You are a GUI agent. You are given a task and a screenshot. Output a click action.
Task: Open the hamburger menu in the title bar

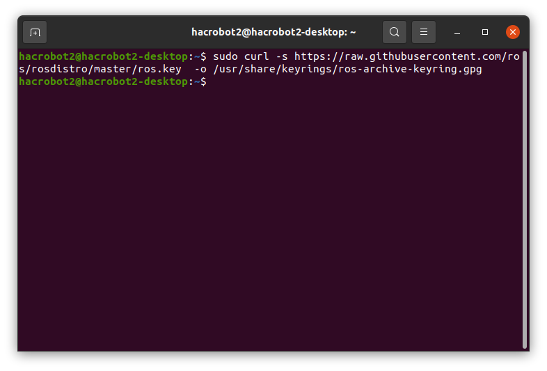424,32
